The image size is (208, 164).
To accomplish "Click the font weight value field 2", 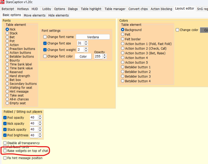I will (x=81, y=50).
